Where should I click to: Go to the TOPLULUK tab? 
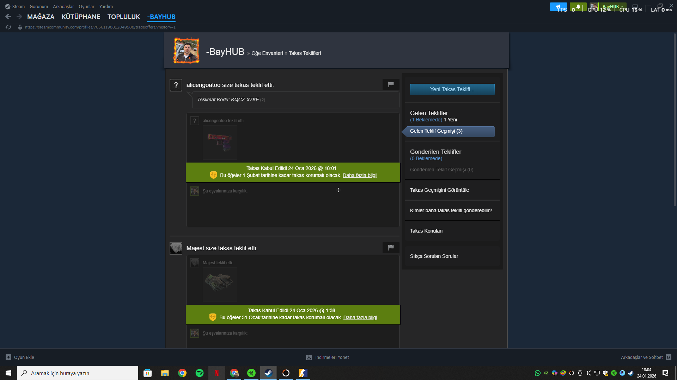124,17
